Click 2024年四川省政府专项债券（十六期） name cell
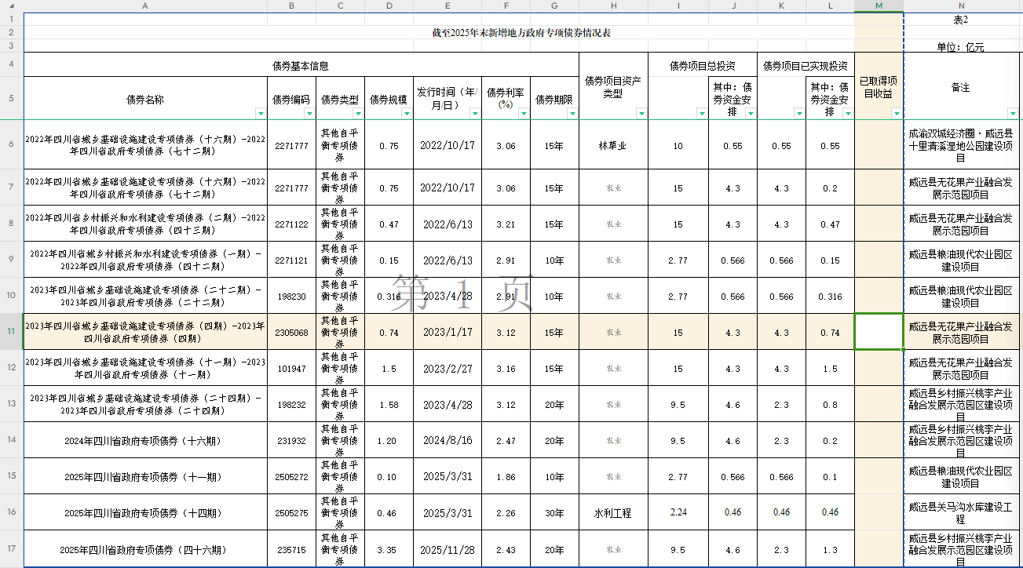Viewport: 1023px width, 568px height. (145, 441)
